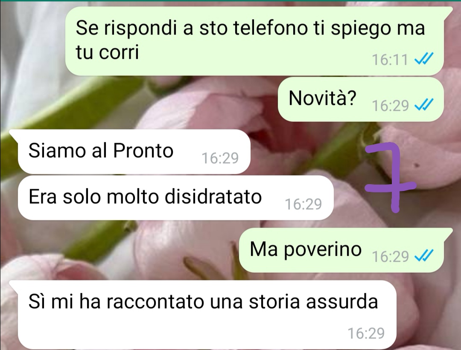Click the word 'Pronto' in received message
Viewport: 461px width, 350px height.
click(x=143, y=150)
